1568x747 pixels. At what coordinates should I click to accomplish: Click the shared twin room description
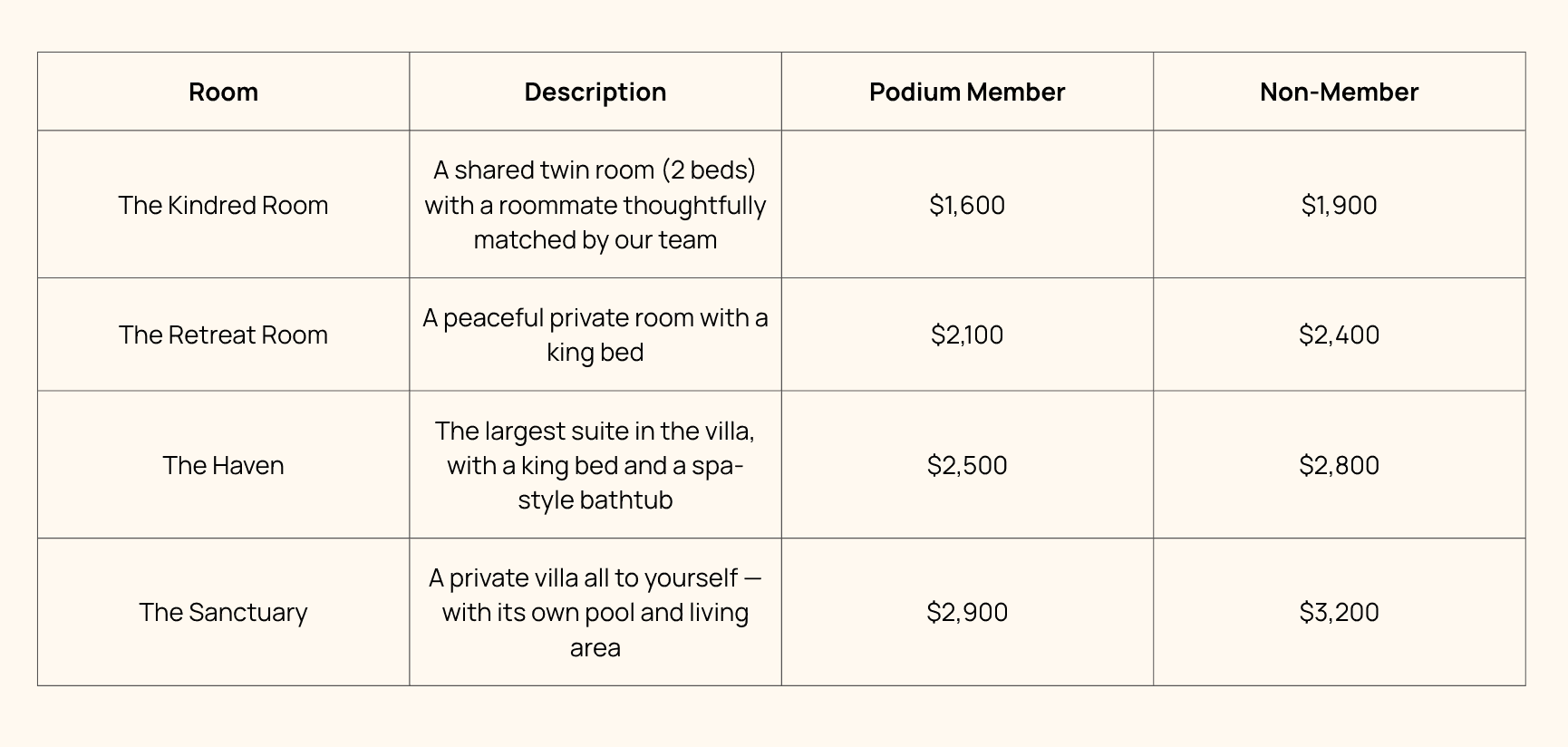595,205
